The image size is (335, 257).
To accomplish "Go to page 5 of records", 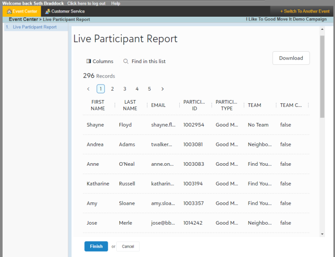I will tap(150, 89).
